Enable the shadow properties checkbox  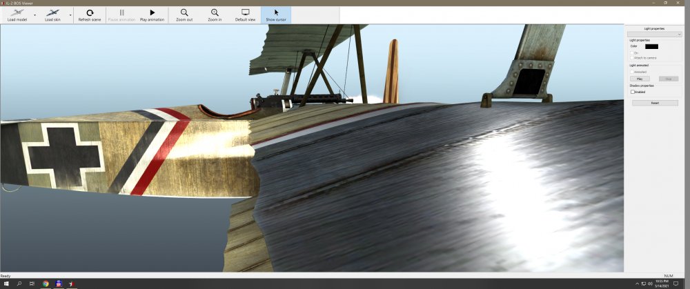click(633, 92)
